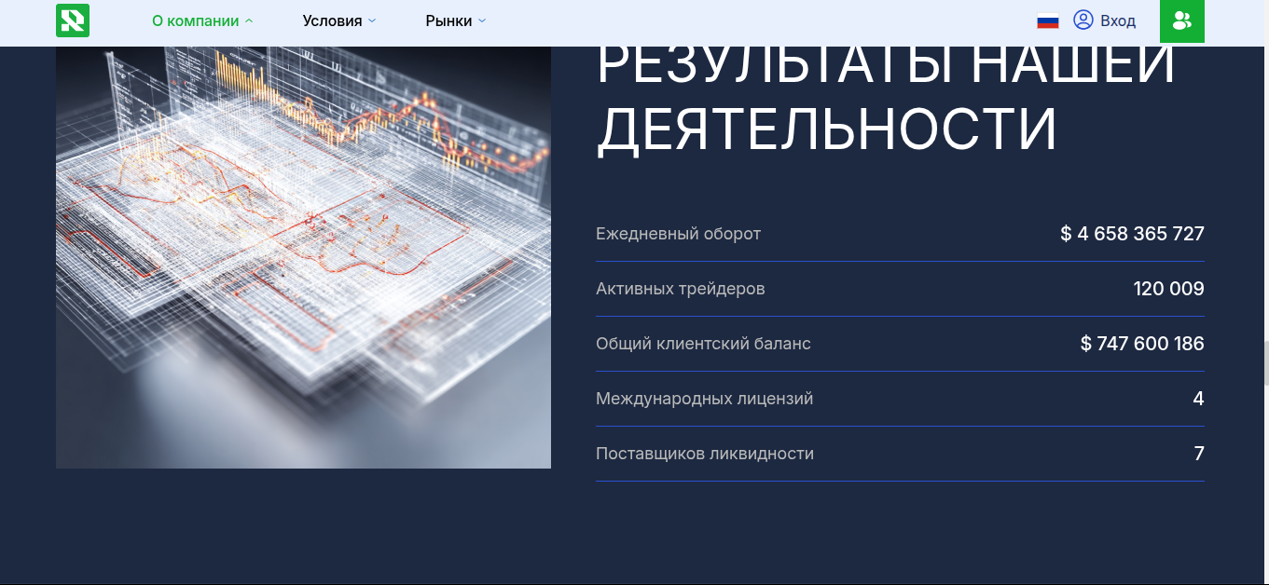Click the user profile icon beside Вход
The width and height of the screenshot is (1269, 585).
pos(1083,20)
